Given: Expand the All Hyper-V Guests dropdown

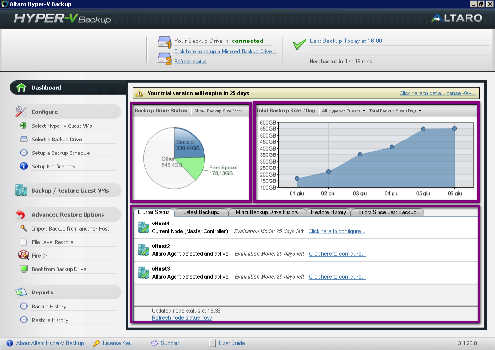Looking at the screenshot, I should point(344,111).
